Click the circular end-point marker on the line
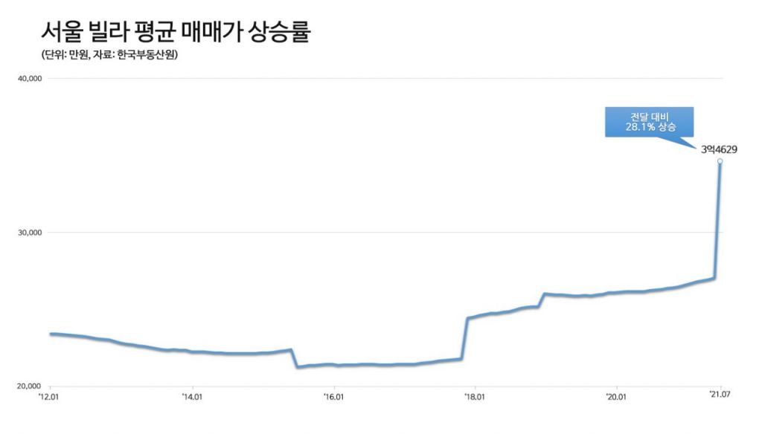 [720, 161]
